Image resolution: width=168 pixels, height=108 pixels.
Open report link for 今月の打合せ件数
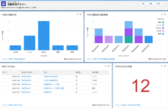point(128,105)
